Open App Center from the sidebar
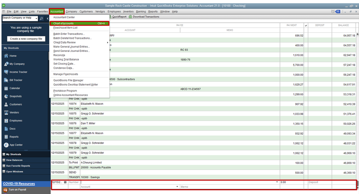The width and height of the screenshot is (359, 194). point(16,145)
